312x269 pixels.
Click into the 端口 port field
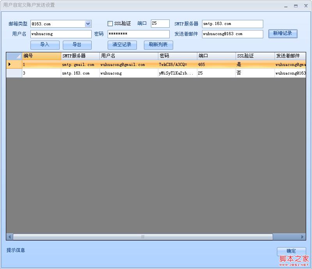coord(160,24)
